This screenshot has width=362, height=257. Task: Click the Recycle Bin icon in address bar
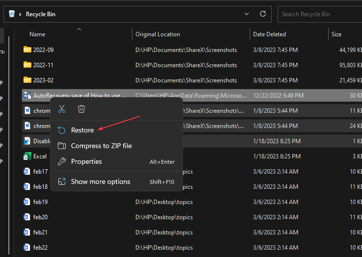[x=11, y=14]
